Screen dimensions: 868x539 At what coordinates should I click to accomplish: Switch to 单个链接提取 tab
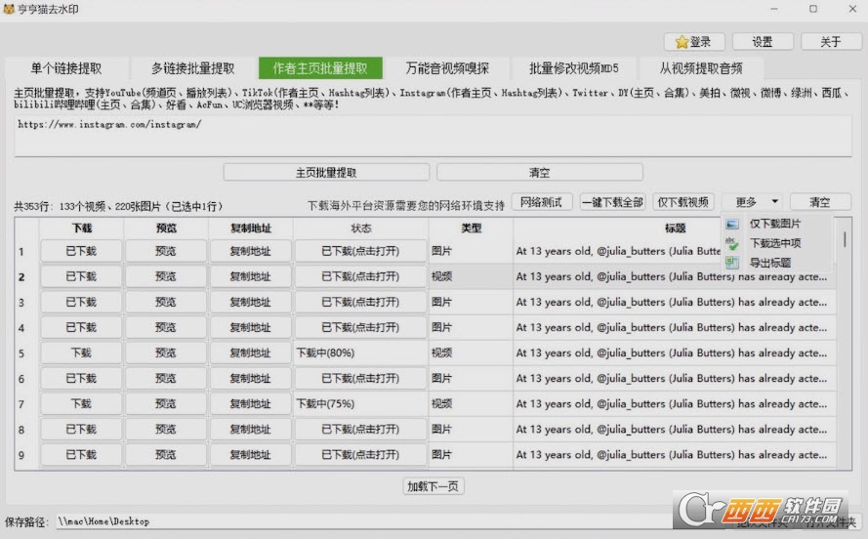click(65, 68)
